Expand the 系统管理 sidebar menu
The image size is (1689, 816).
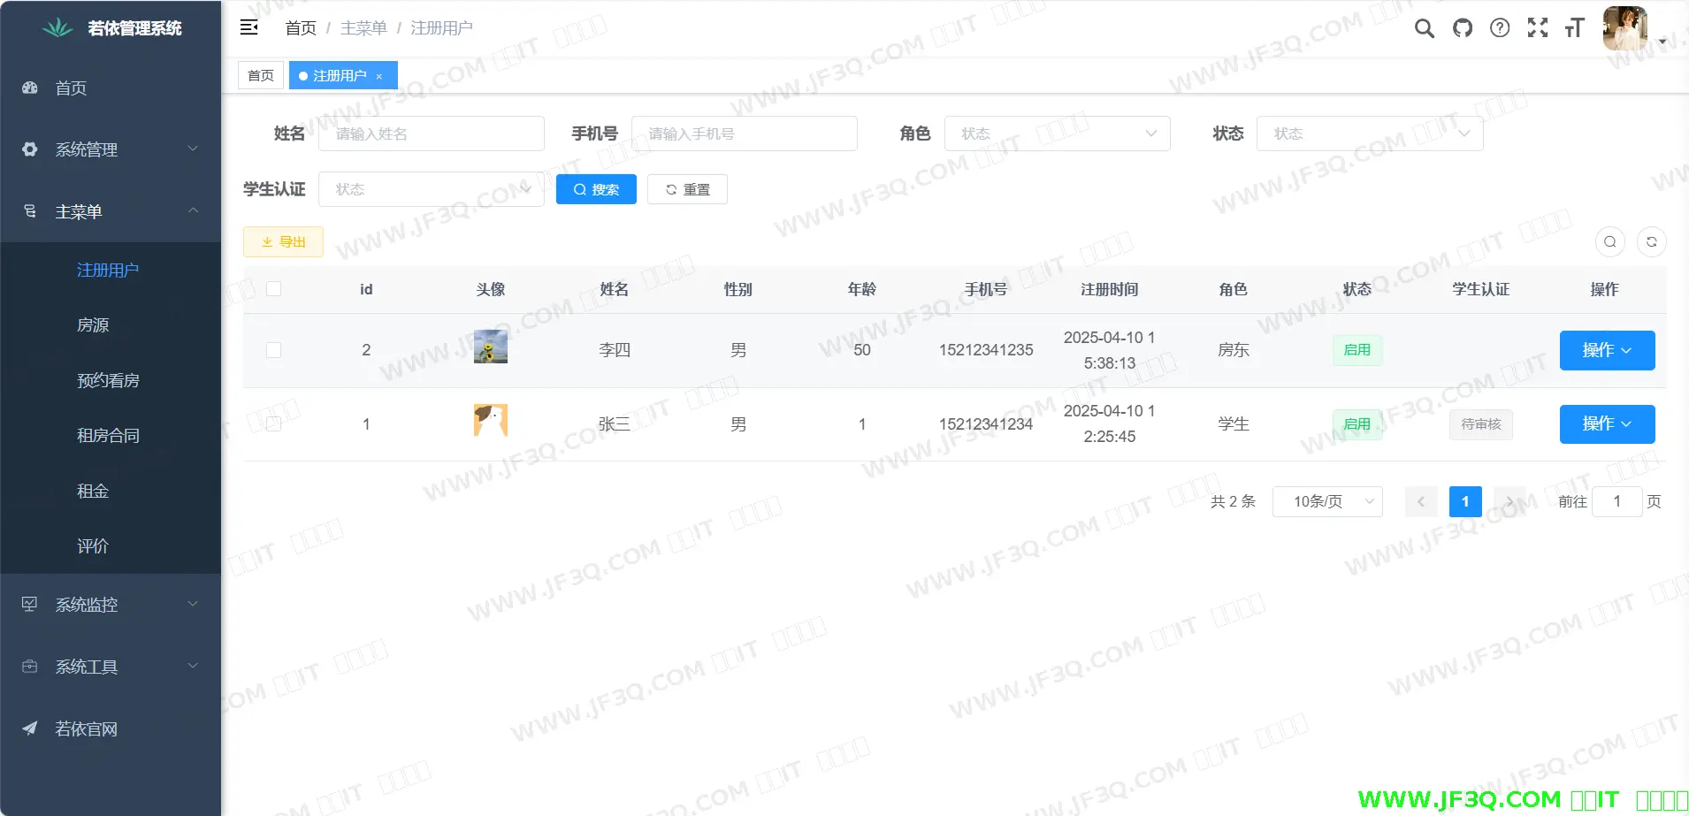(111, 149)
